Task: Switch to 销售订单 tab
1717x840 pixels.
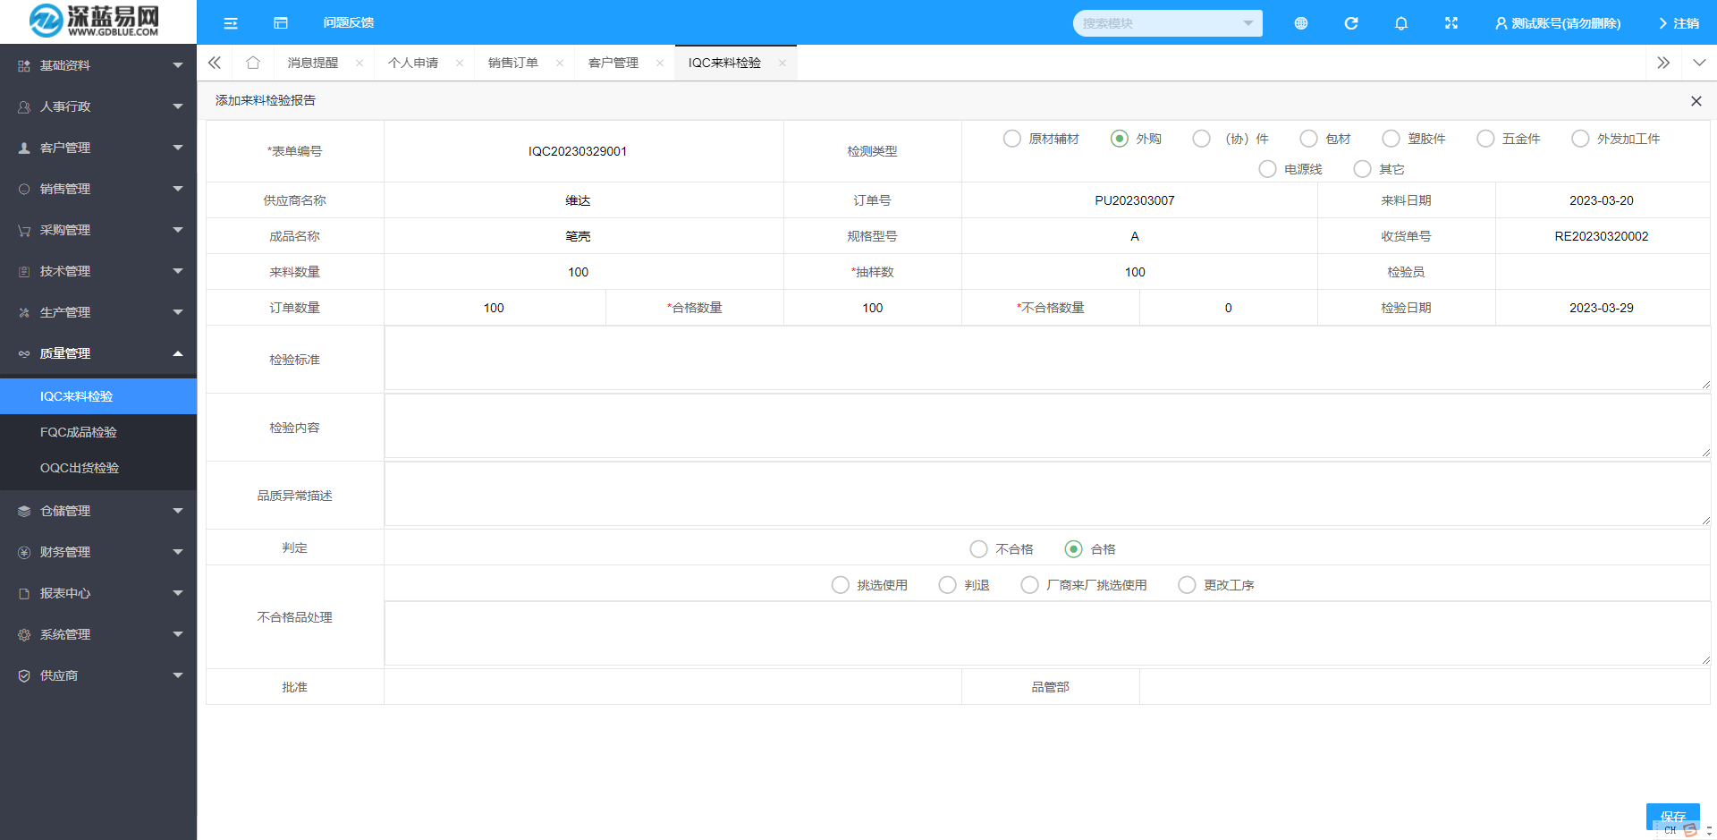Action: [x=513, y=63]
